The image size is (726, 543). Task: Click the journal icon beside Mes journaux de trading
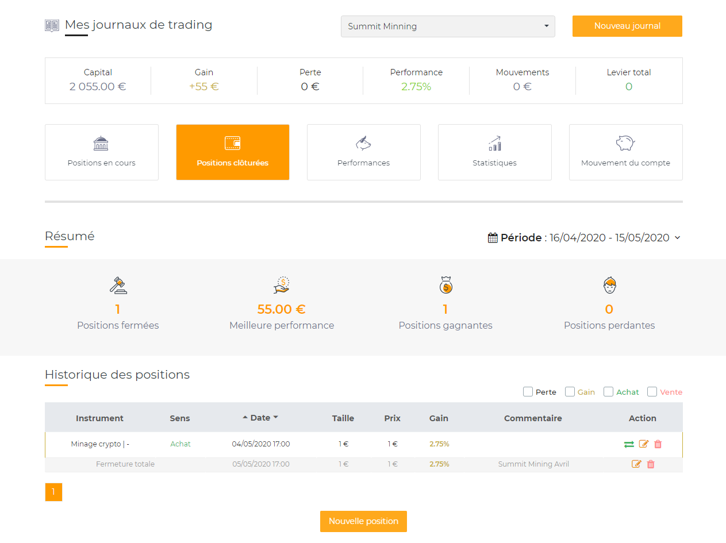(x=52, y=25)
